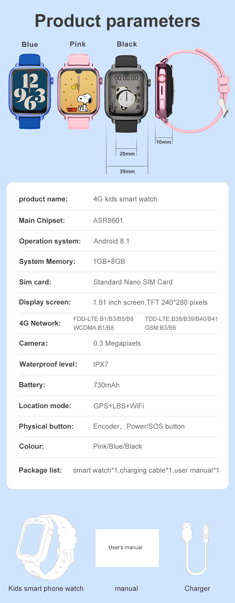Viewport: 235px width, 603px height.
Task: Click the Product parameters heading
Action: (x=117, y=21)
